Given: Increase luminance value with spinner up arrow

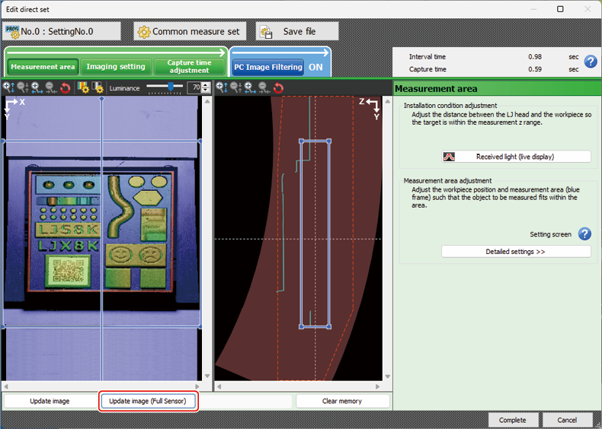Looking at the screenshot, I should pos(207,85).
